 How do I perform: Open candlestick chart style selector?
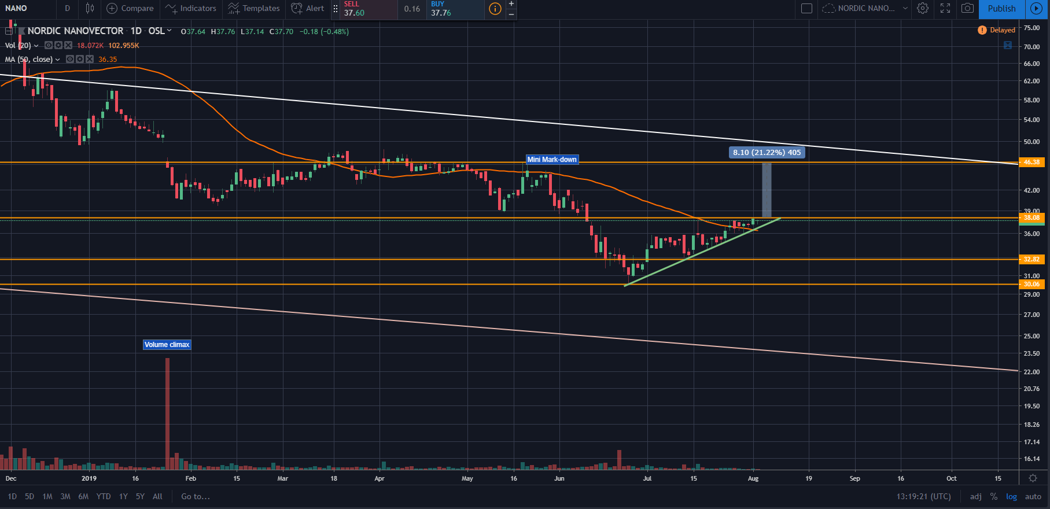click(90, 8)
